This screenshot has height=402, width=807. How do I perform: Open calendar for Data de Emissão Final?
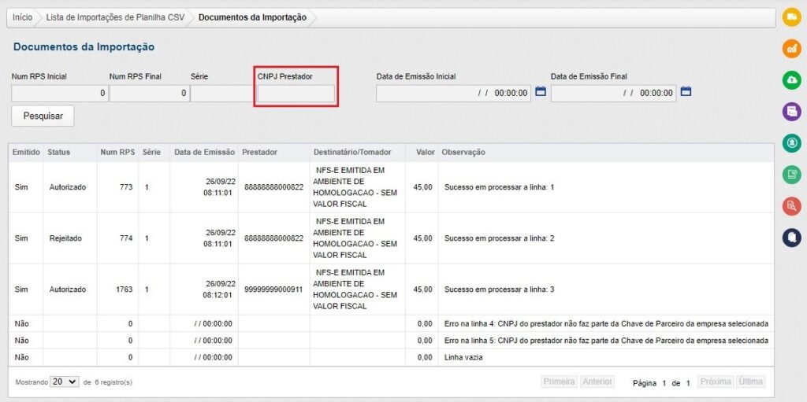(686, 92)
